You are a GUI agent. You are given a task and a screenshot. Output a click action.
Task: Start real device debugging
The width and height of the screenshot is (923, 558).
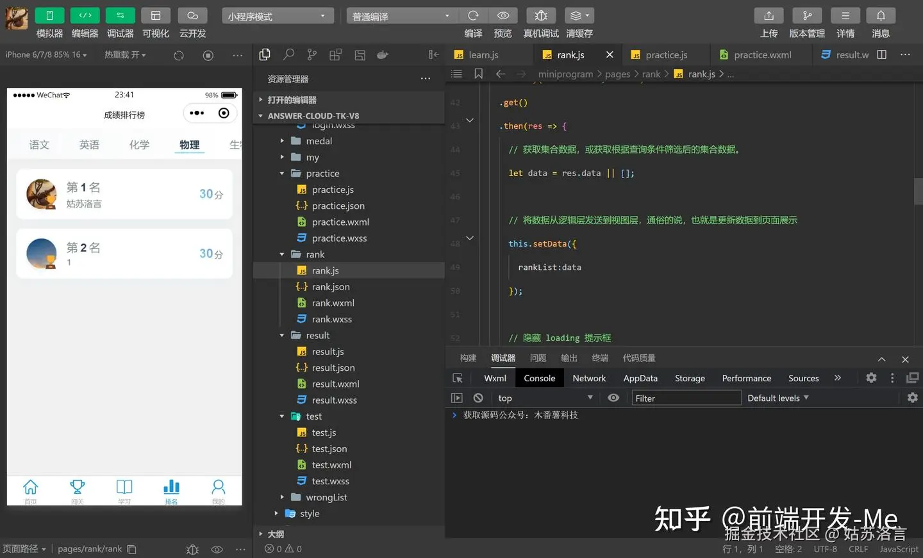pos(541,16)
